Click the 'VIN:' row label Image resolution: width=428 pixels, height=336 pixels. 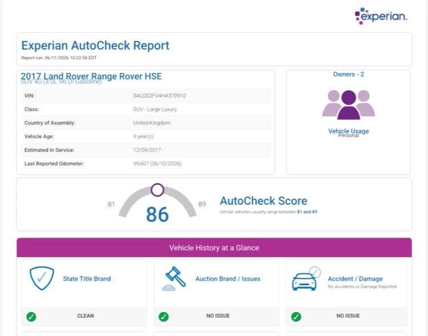pos(30,95)
